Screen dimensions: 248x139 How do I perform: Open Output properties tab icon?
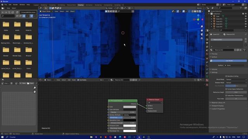(207, 43)
